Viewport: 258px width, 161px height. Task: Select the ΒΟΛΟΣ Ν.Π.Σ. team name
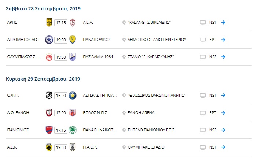pos(95,113)
